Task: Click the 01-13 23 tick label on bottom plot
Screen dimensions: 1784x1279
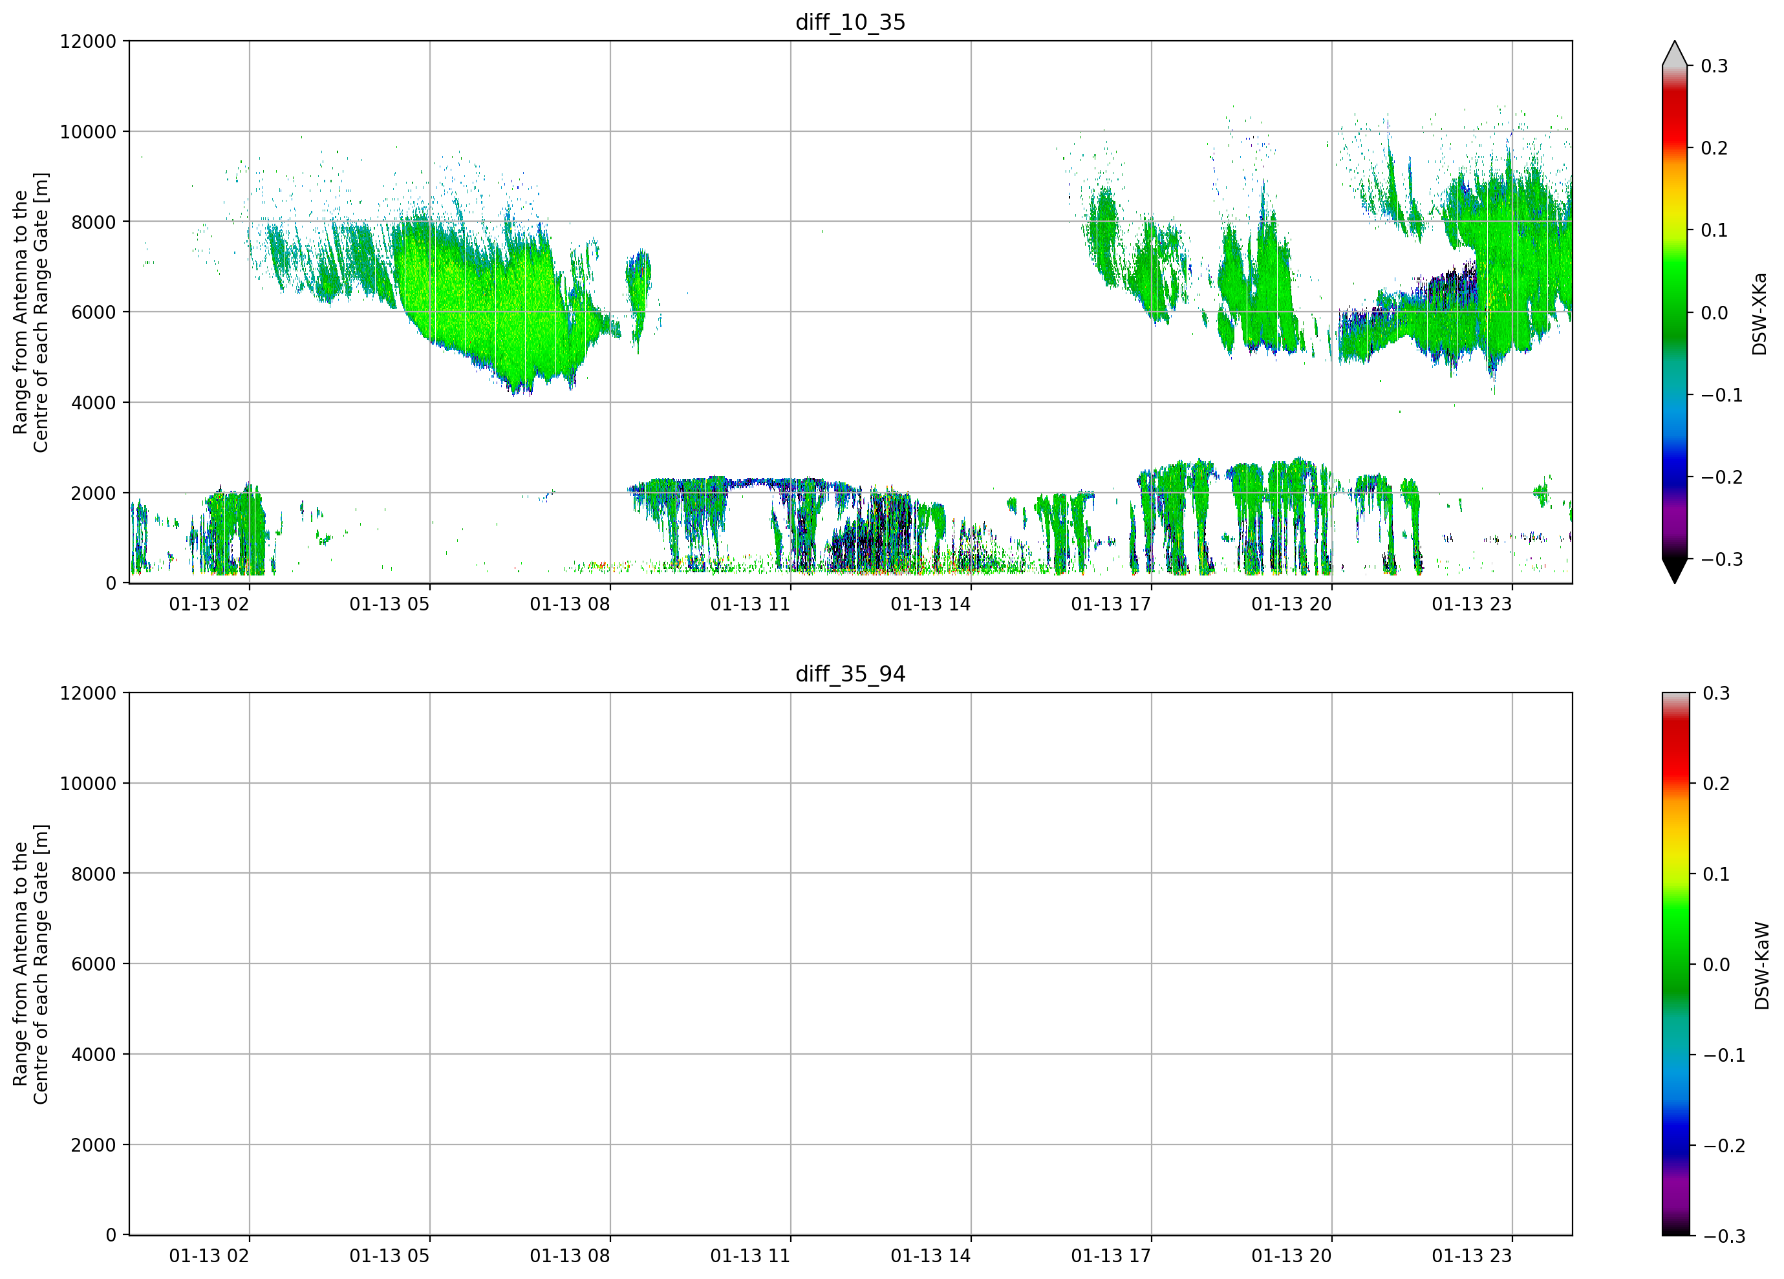Action: (x=1472, y=1256)
